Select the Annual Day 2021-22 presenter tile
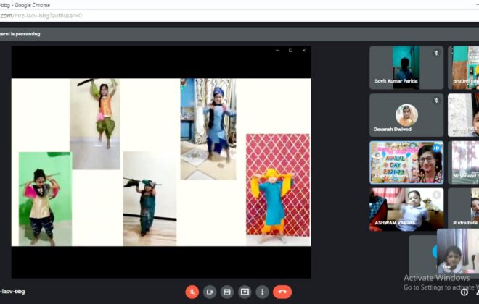Image resolution: width=479 pixels, height=304 pixels. [406, 162]
